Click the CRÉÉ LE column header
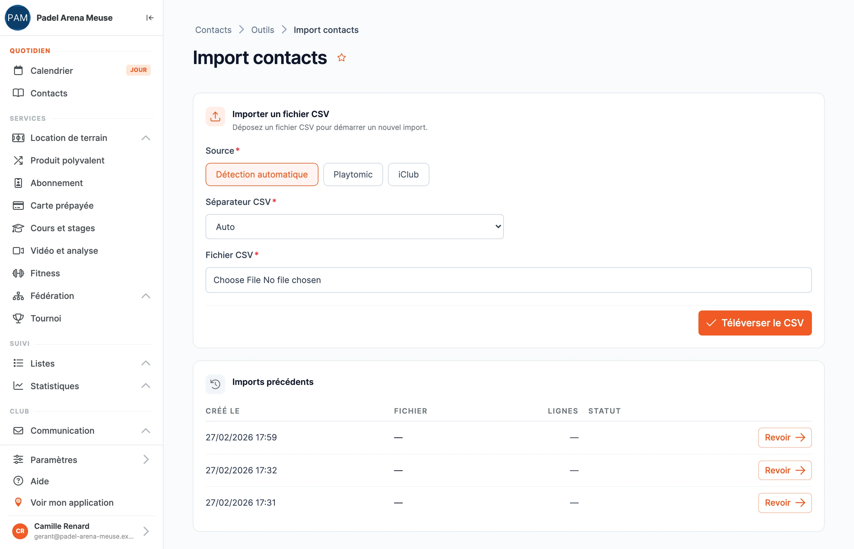 click(222, 411)
